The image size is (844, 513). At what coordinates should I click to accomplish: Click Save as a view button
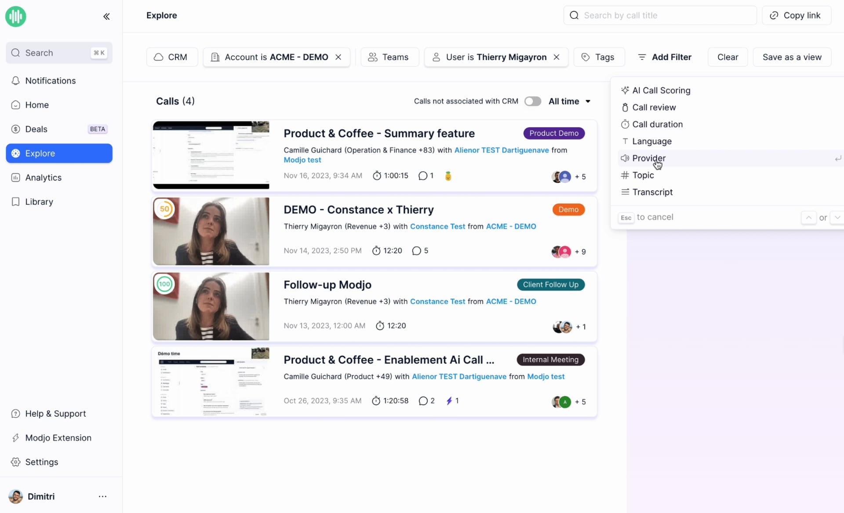point(792,57)
